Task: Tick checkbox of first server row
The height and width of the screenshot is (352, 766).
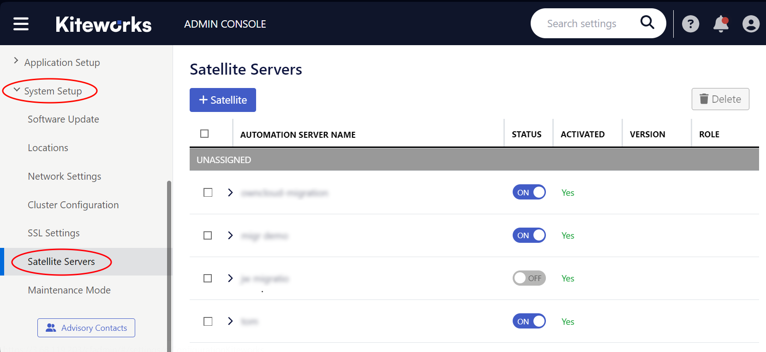Action: (208, 193)
